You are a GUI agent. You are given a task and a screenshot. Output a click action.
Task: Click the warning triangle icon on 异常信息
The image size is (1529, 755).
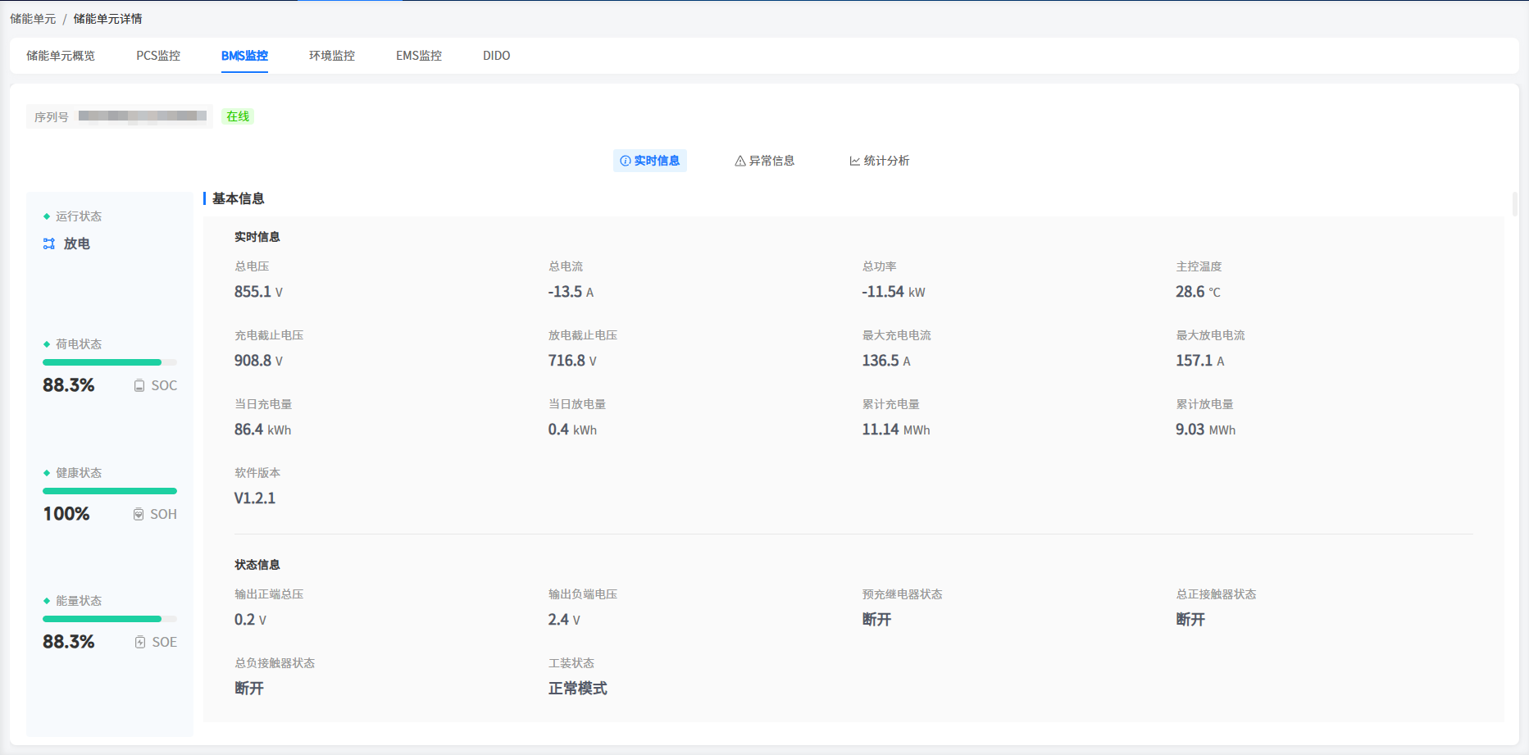coord(740,161)
